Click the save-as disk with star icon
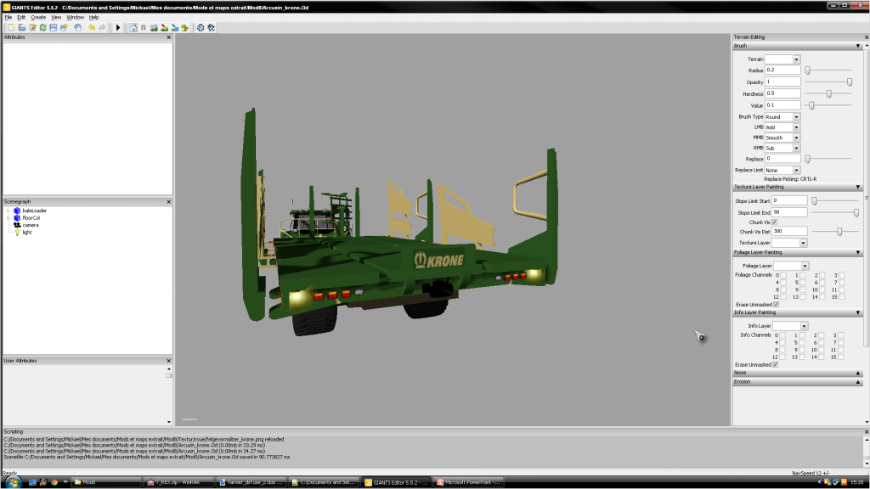The width and height of the screenshot is (870, 489). point(64,28)
